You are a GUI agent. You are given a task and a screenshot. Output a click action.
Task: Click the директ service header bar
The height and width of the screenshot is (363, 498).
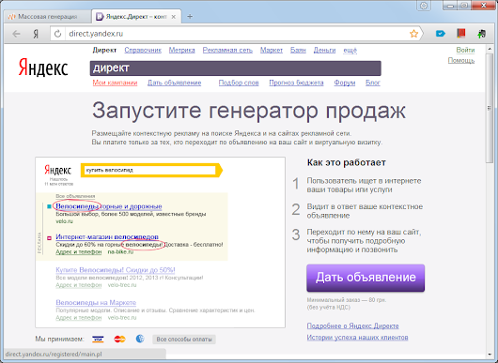click(x=235, y=68)
